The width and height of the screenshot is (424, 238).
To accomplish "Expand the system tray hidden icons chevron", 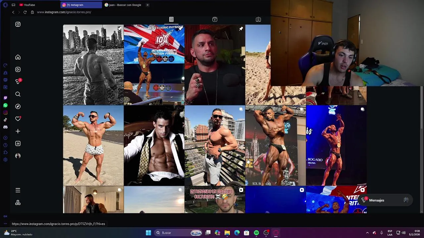I will [367, 233].
